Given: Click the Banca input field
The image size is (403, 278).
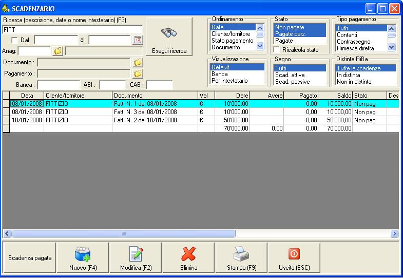Looking at the screenshot, I should (59, 85).
